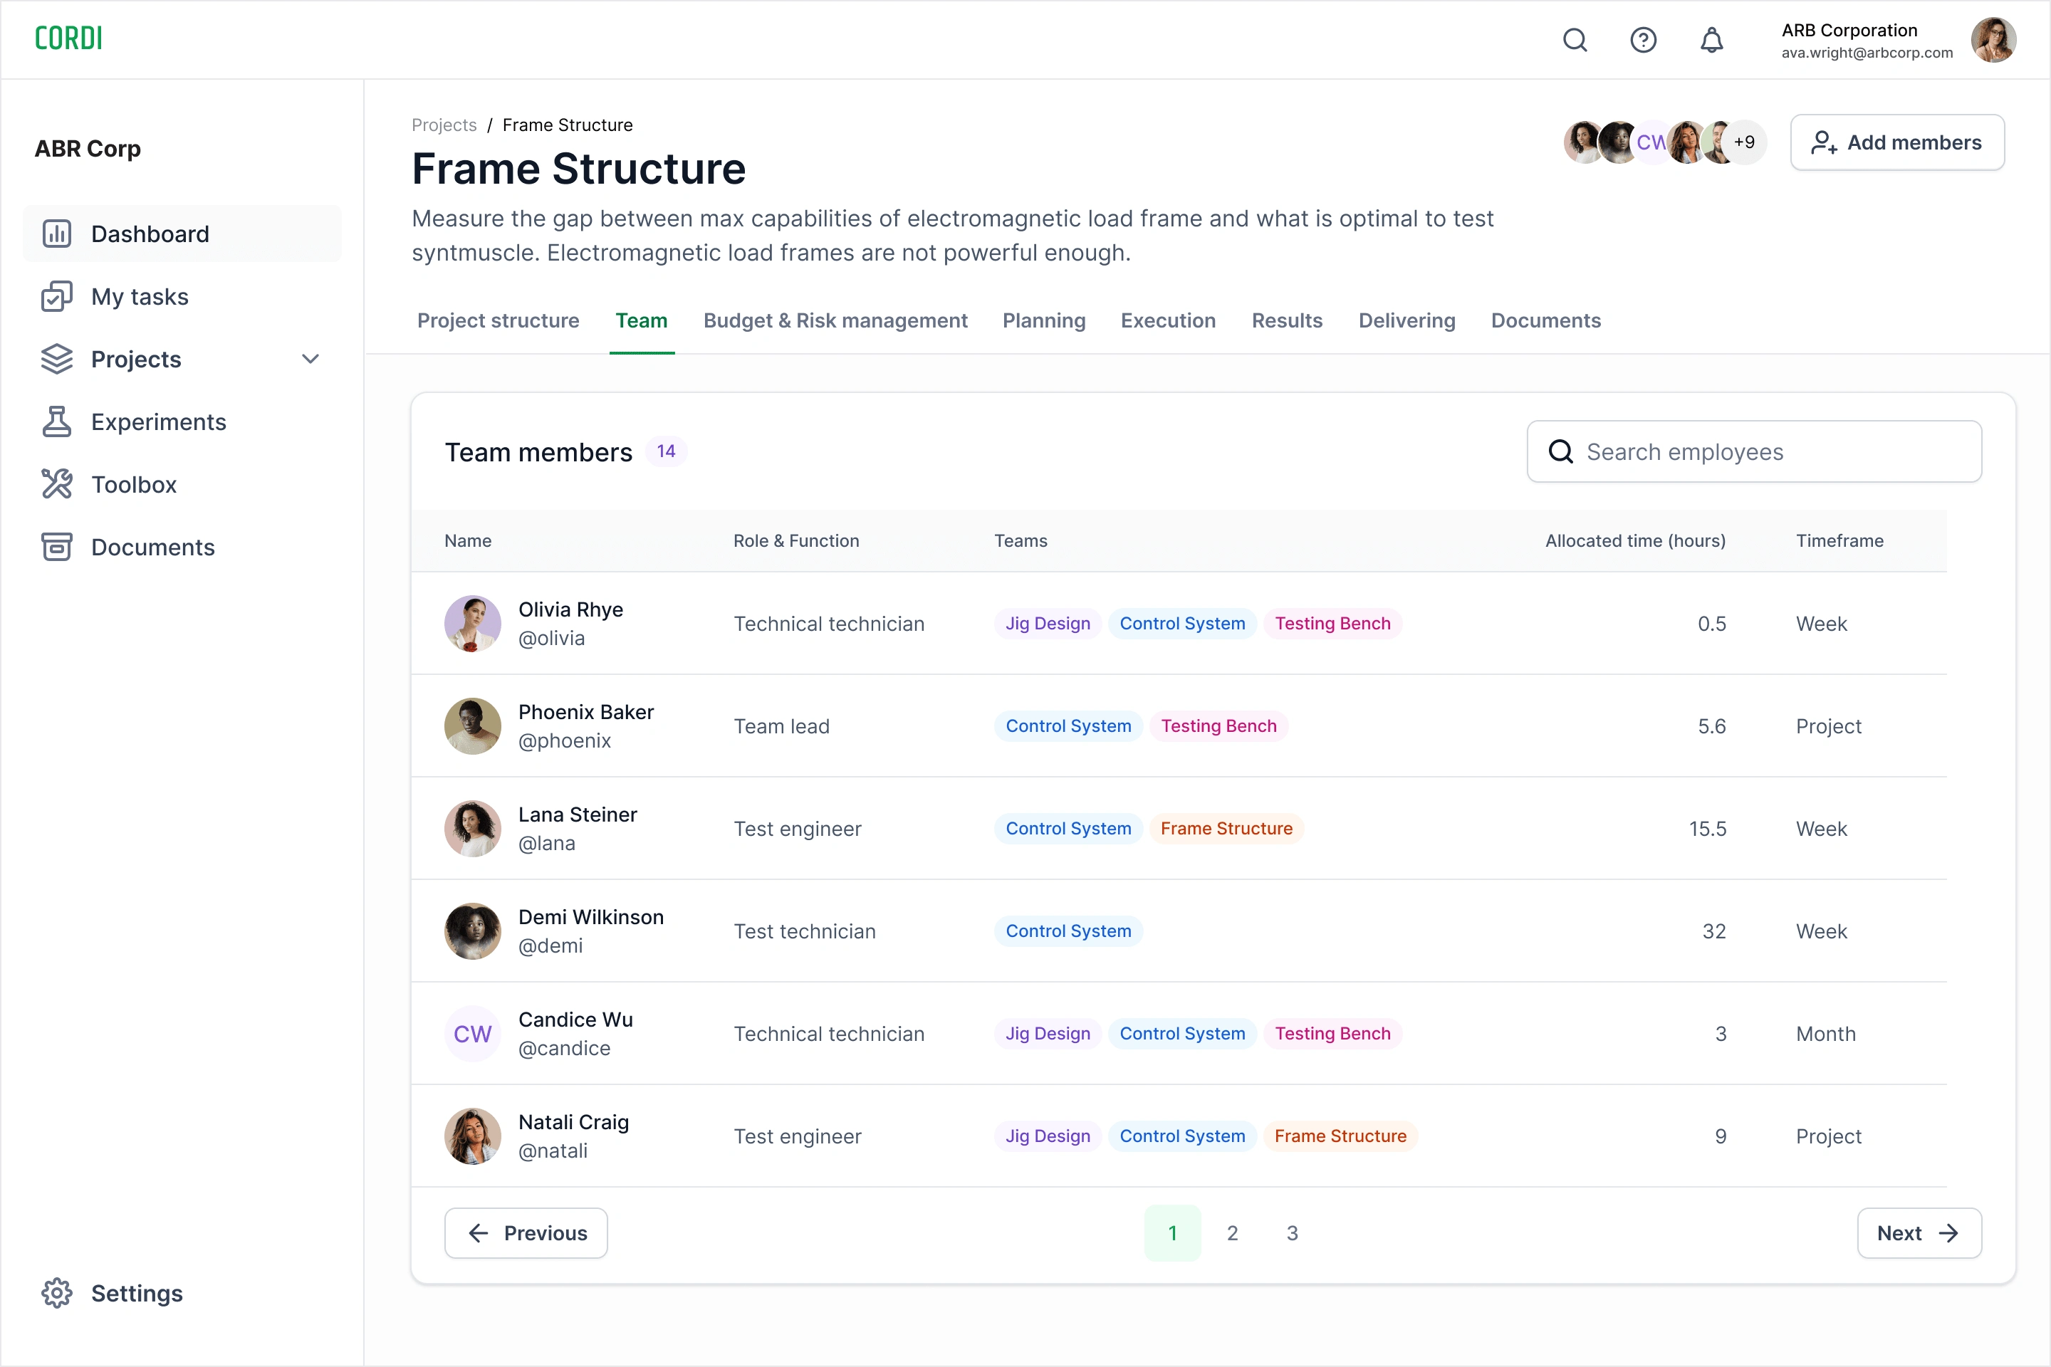Click the Projects sidebar icon
The image size is (2051, 1367).
point(55,359)
